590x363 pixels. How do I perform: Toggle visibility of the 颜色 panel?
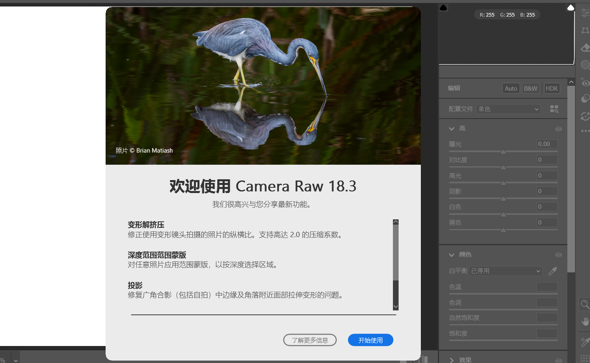[x=558, y=255]
